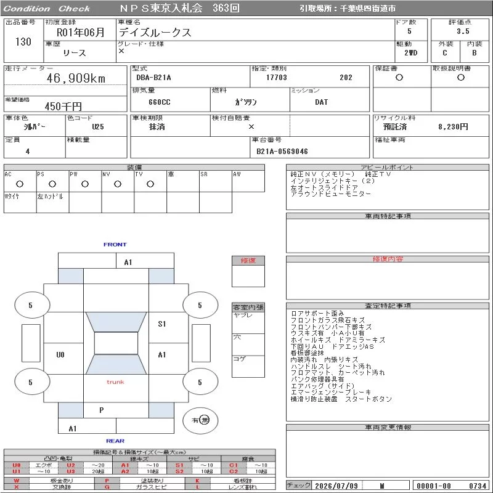
Task: Click the AC equipped circle mark
Action: click(20, 184)
